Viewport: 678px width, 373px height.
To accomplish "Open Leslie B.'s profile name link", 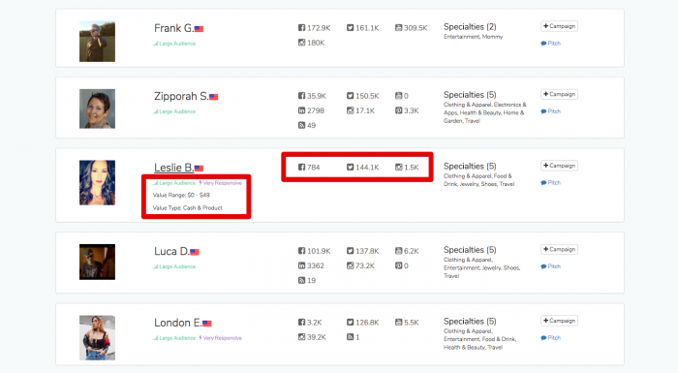I will 173,168.
